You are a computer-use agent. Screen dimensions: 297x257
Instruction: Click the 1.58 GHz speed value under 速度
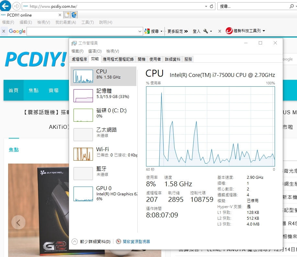pos(178,184)
